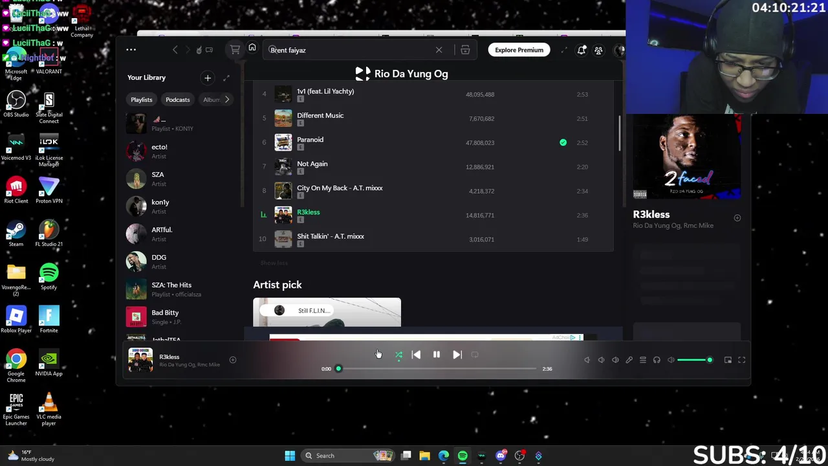Play the track 1v1 (feat. Lil Yachty)
This screenshot has width=828, height=466.
(433, 94)
